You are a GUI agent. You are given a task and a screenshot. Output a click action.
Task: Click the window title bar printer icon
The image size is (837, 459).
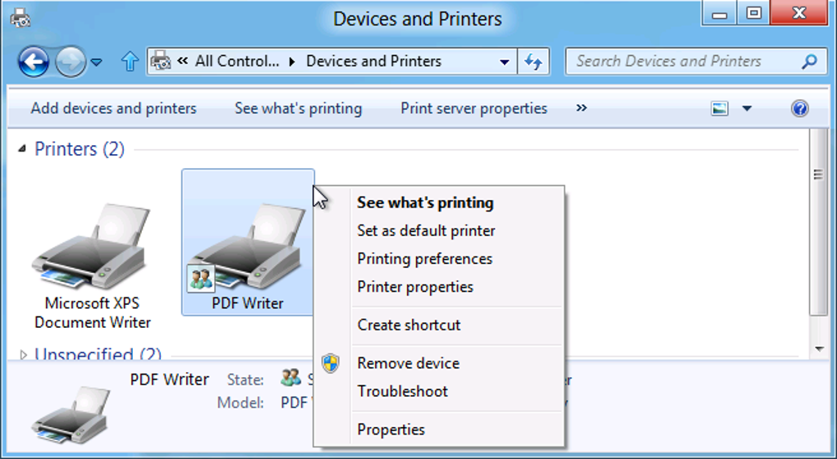pyautogui.click(x=21, y=17)
